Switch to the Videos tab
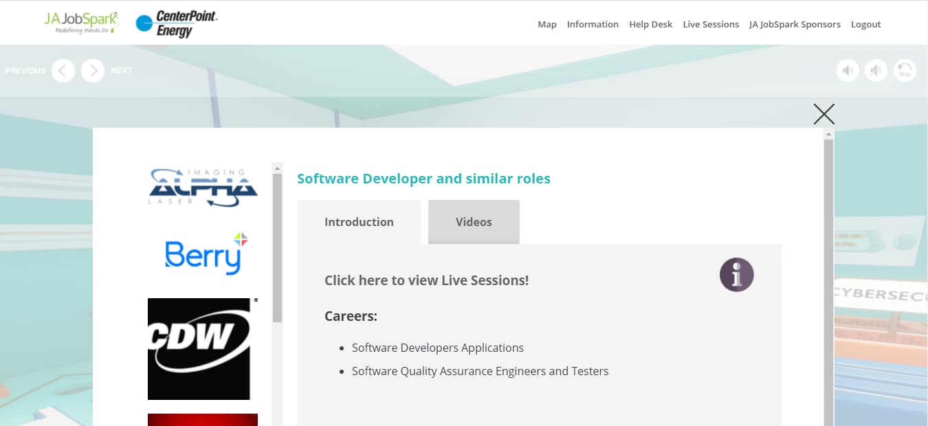 click(474, 222)
